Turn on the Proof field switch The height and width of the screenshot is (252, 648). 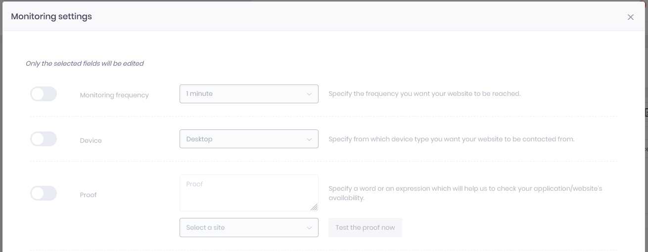click(x=44, y=193)
